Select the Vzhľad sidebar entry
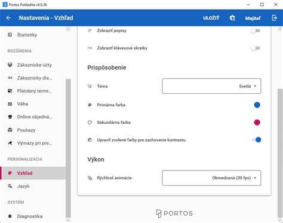Screen dimensions: 283x223 33,173
